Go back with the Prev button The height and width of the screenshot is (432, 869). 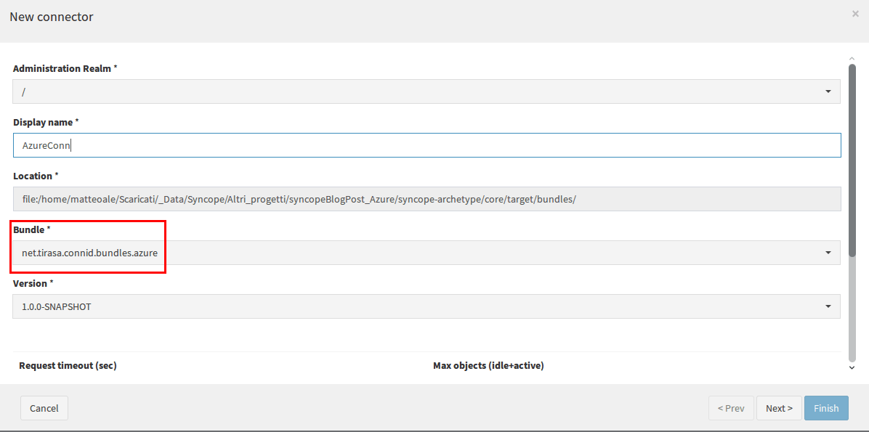click(x=731, y=408)
